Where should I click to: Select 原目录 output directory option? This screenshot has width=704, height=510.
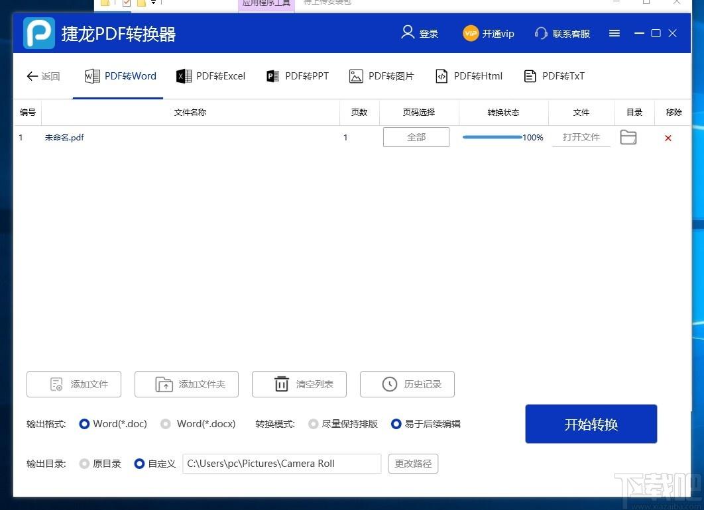(x=100, y=464)
